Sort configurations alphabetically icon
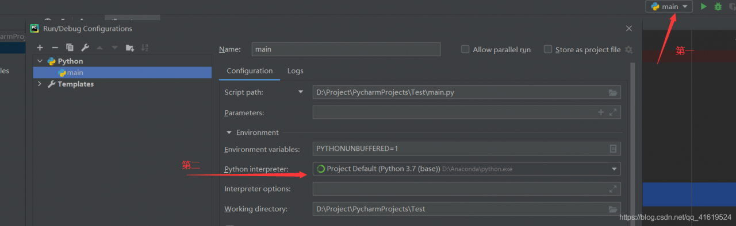 (x=144, y=48)
